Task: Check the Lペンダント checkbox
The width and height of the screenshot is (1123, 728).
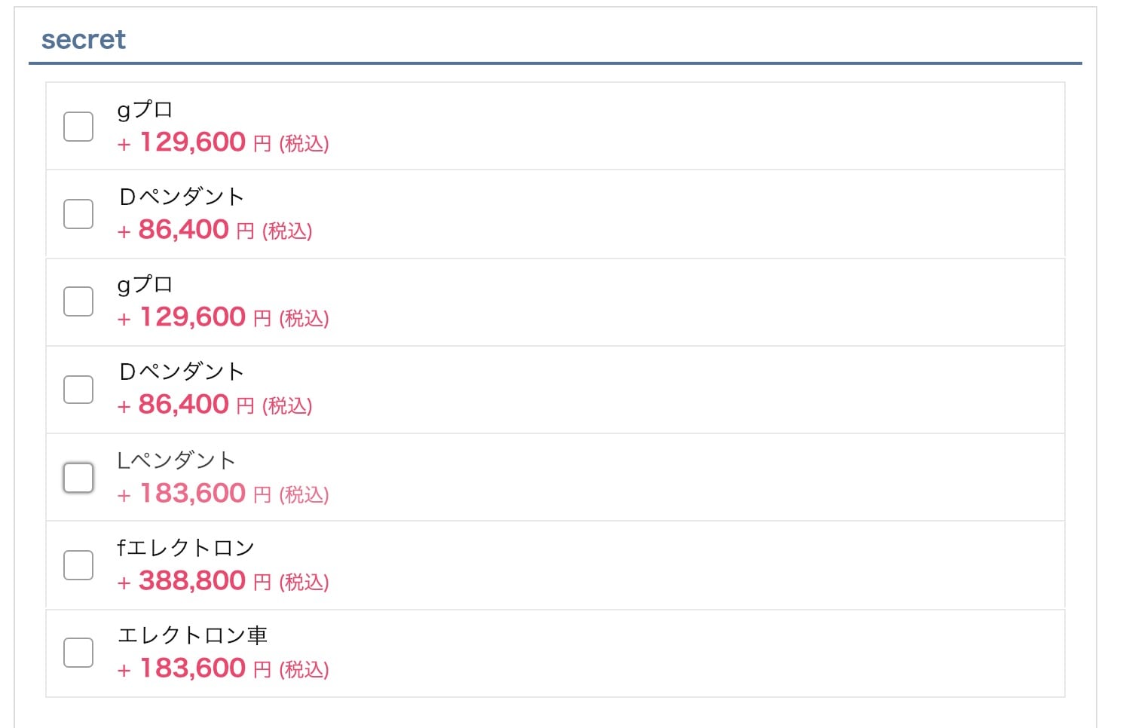Action: tap(78, 478)
